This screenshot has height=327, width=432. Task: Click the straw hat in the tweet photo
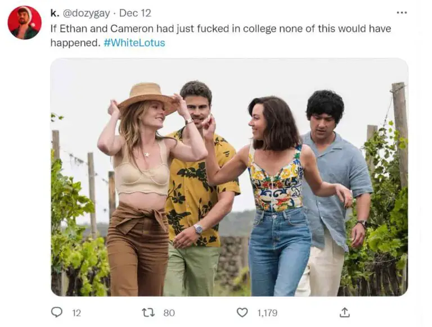[147, 95]
